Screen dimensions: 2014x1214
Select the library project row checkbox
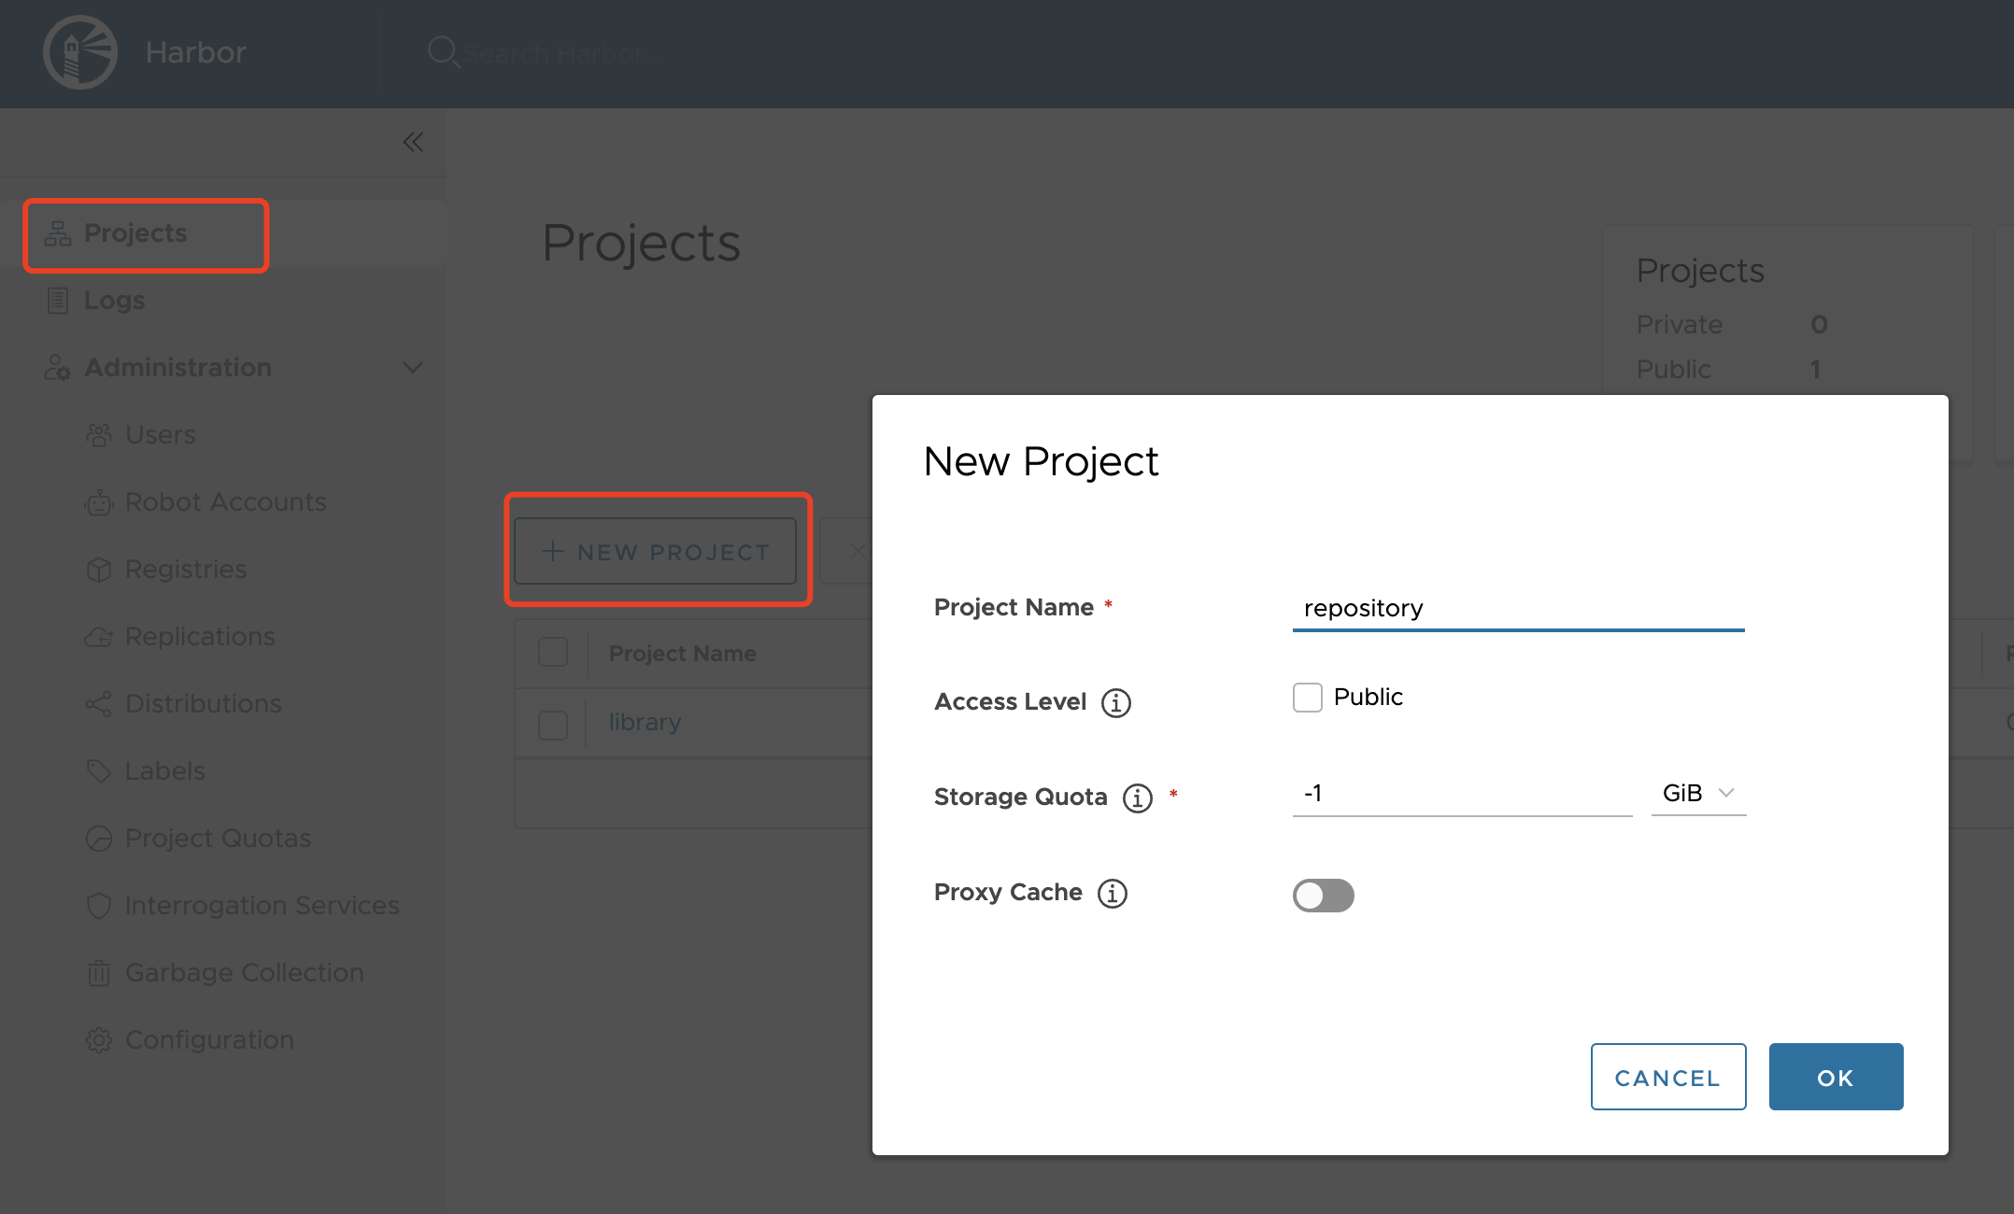(553, 724)
